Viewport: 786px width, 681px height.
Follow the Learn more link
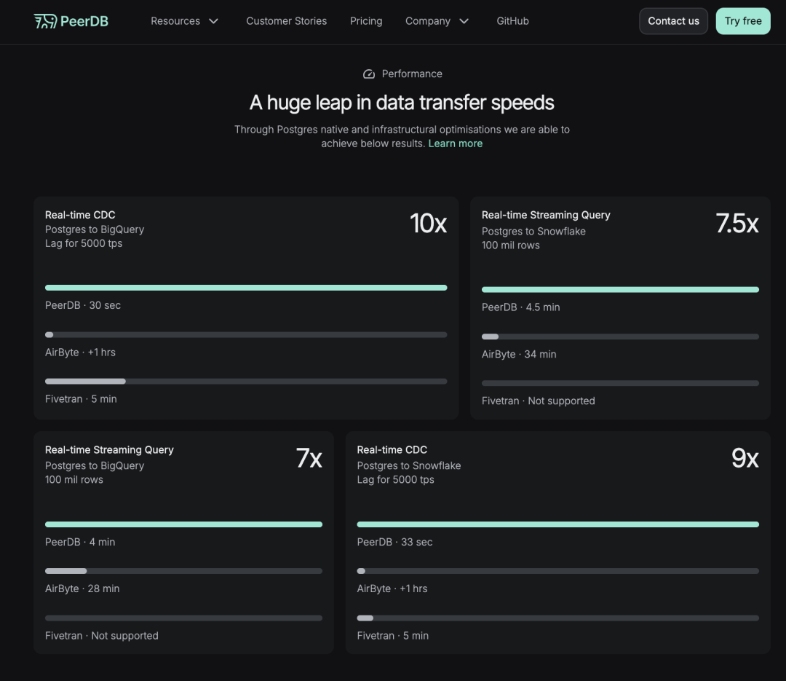pos(455,143)
